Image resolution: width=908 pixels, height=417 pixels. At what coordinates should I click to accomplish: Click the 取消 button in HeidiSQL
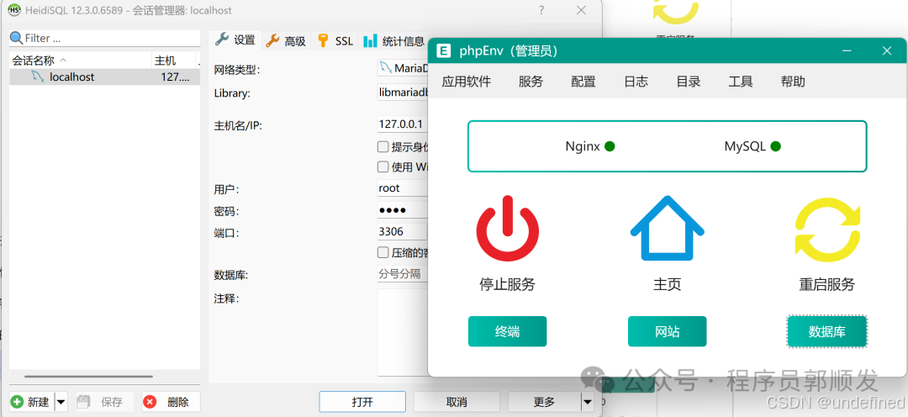457,402
